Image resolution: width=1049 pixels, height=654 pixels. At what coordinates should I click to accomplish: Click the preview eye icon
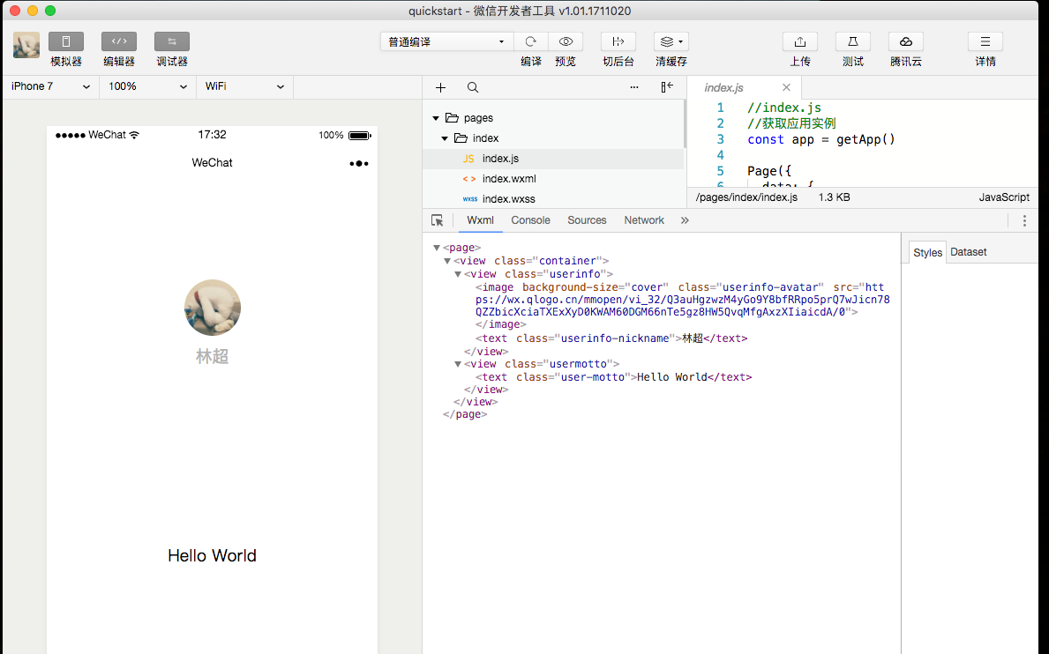pyautogui.click(x=566, y=41)
